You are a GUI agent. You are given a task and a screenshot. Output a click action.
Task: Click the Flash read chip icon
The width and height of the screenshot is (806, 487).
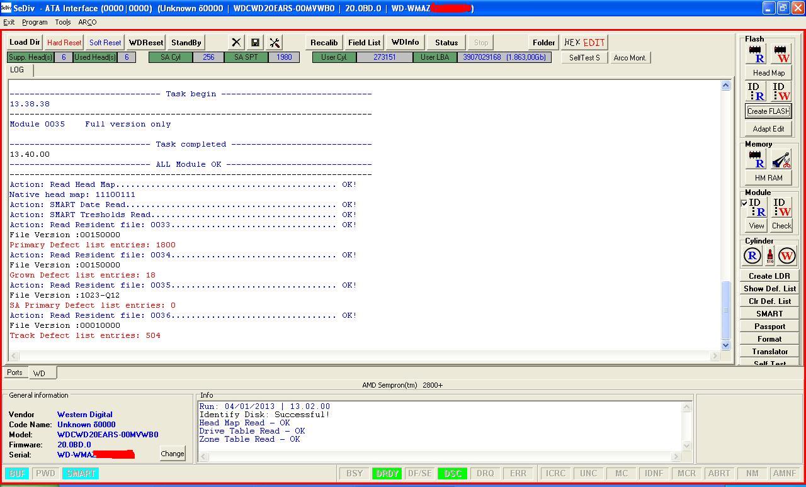756,54
